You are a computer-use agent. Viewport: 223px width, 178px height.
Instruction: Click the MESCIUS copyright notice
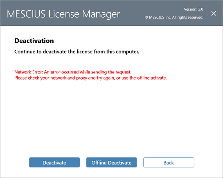(x=174, y=17)
